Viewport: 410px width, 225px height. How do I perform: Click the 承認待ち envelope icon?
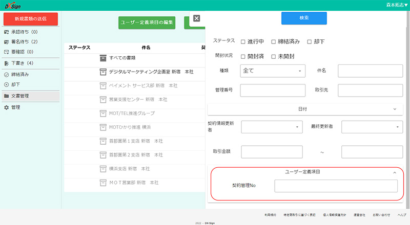pos(7,32)
